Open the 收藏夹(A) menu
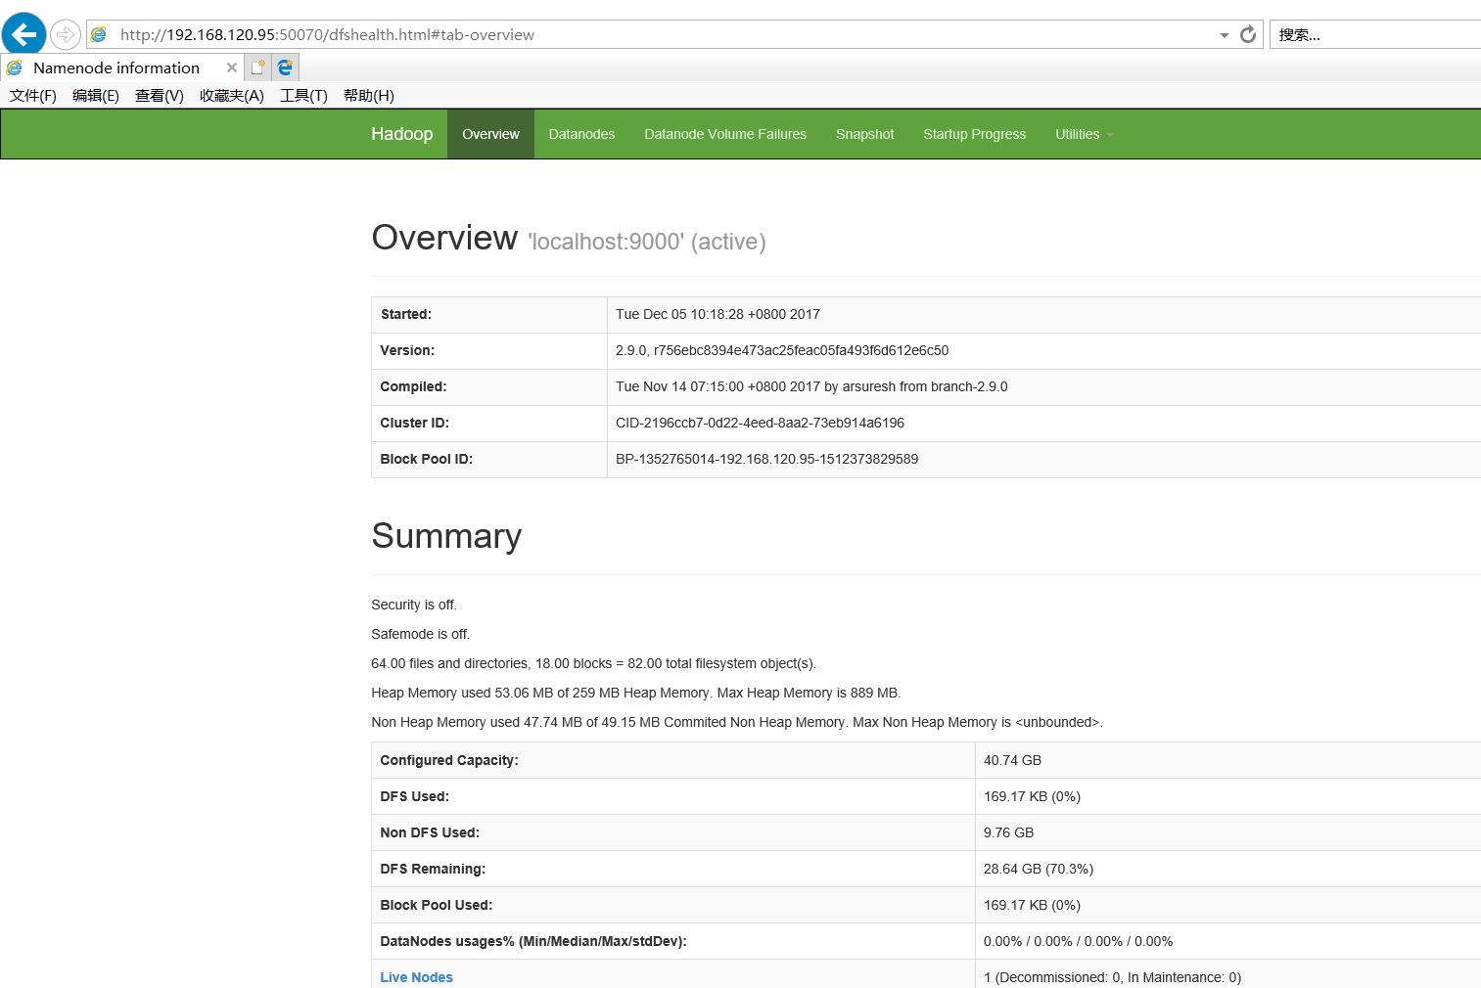The image size is (1481, 988). pos(232,95)
